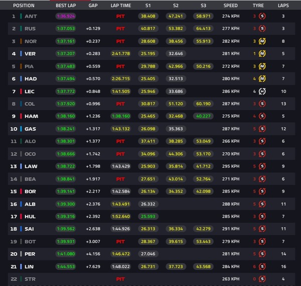Click the soft tyre icon in ALB row
Screen dimensions: 301x286
pos(262,204)
